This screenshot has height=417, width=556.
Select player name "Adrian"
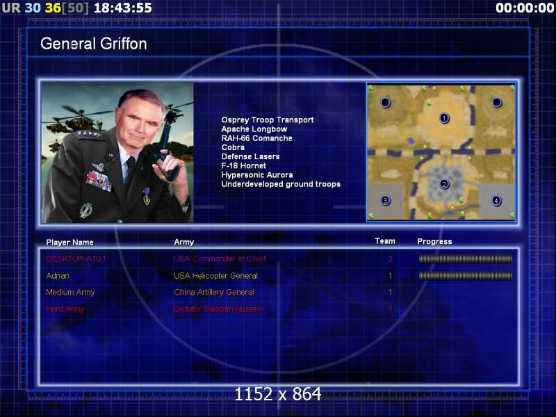click(58, 275)
